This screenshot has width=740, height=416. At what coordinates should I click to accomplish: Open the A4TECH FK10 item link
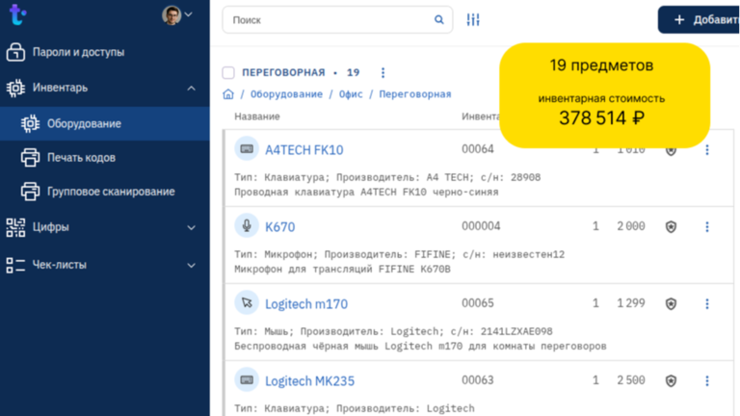pyautogui.click(x=304, y=150)
